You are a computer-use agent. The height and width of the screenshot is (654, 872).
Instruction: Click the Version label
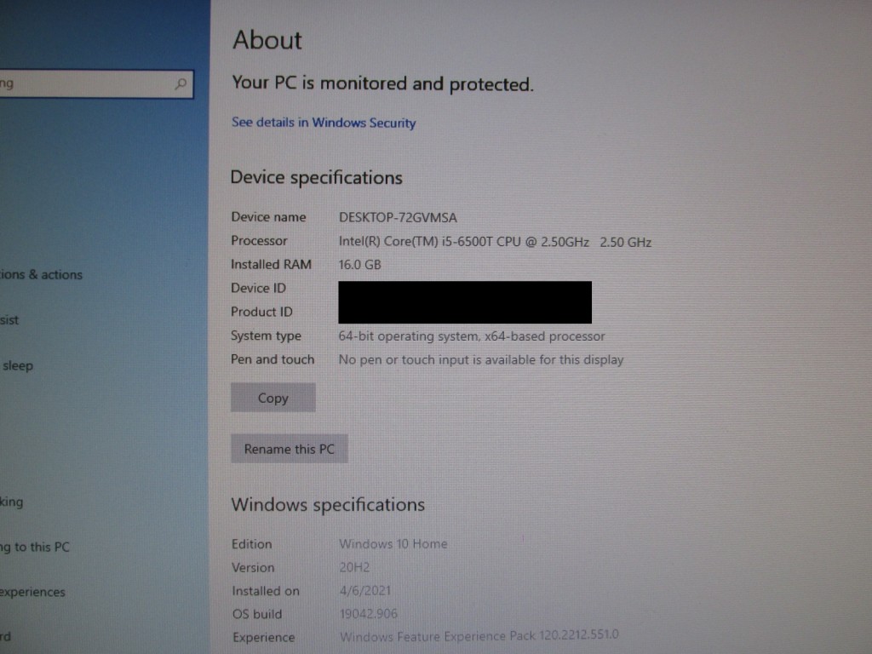pyautogui.click(x=253, y=567)
